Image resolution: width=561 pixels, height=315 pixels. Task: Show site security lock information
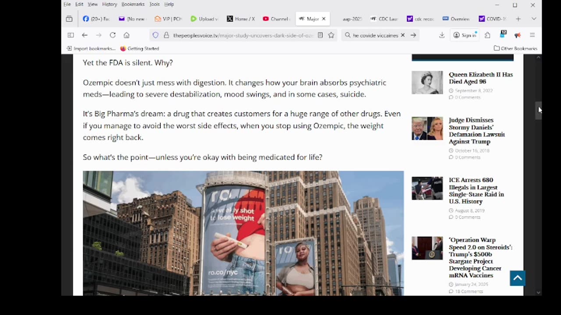pos(166,35)
